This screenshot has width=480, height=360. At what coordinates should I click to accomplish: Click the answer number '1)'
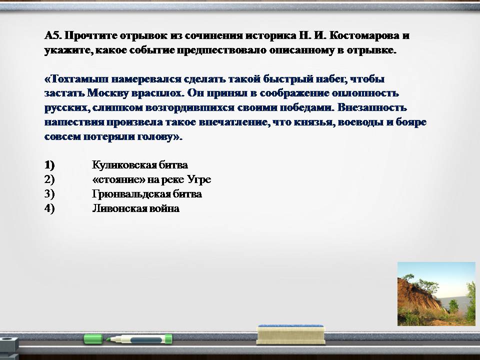pos(49,165)
